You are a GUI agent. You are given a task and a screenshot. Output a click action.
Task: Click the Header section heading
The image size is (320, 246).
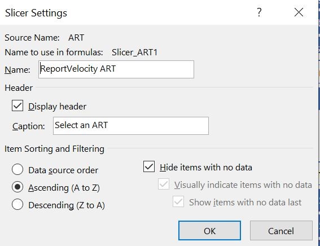(x=19, y=88)
